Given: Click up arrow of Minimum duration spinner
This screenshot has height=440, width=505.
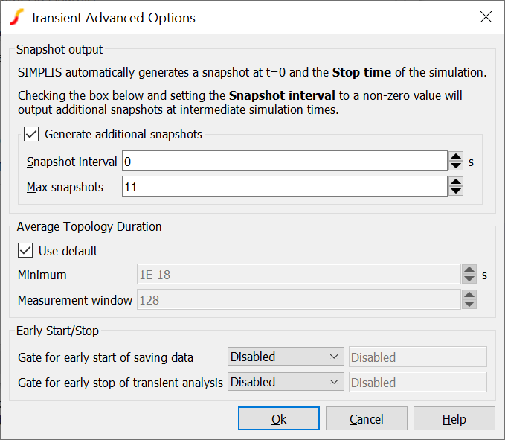Looking at the screenshot, I should pos(469,270).
